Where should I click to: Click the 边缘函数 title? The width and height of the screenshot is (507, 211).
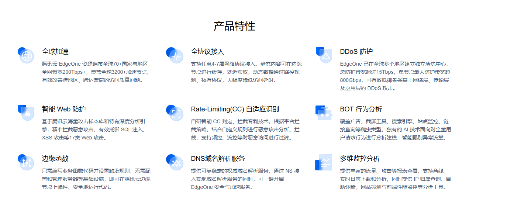pos(55,159)
